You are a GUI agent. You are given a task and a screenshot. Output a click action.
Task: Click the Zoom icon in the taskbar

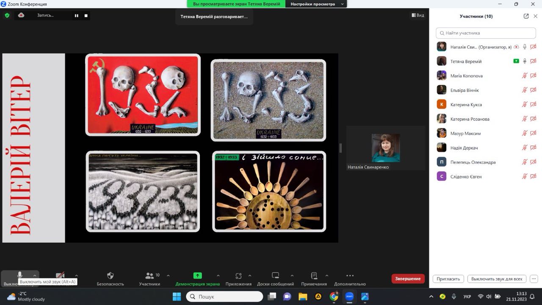[x=349, y=297]
